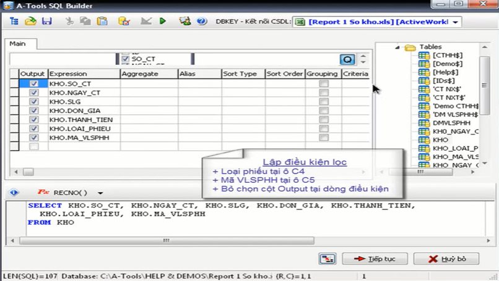Click the grid horizontal scrollbar left arrow
Screen dimensions: 499x281
coord(15,172)
